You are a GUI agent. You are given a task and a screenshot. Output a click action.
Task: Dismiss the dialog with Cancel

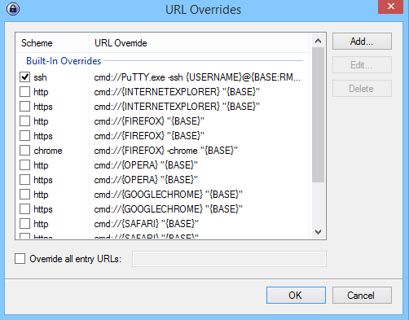(362, 295)
